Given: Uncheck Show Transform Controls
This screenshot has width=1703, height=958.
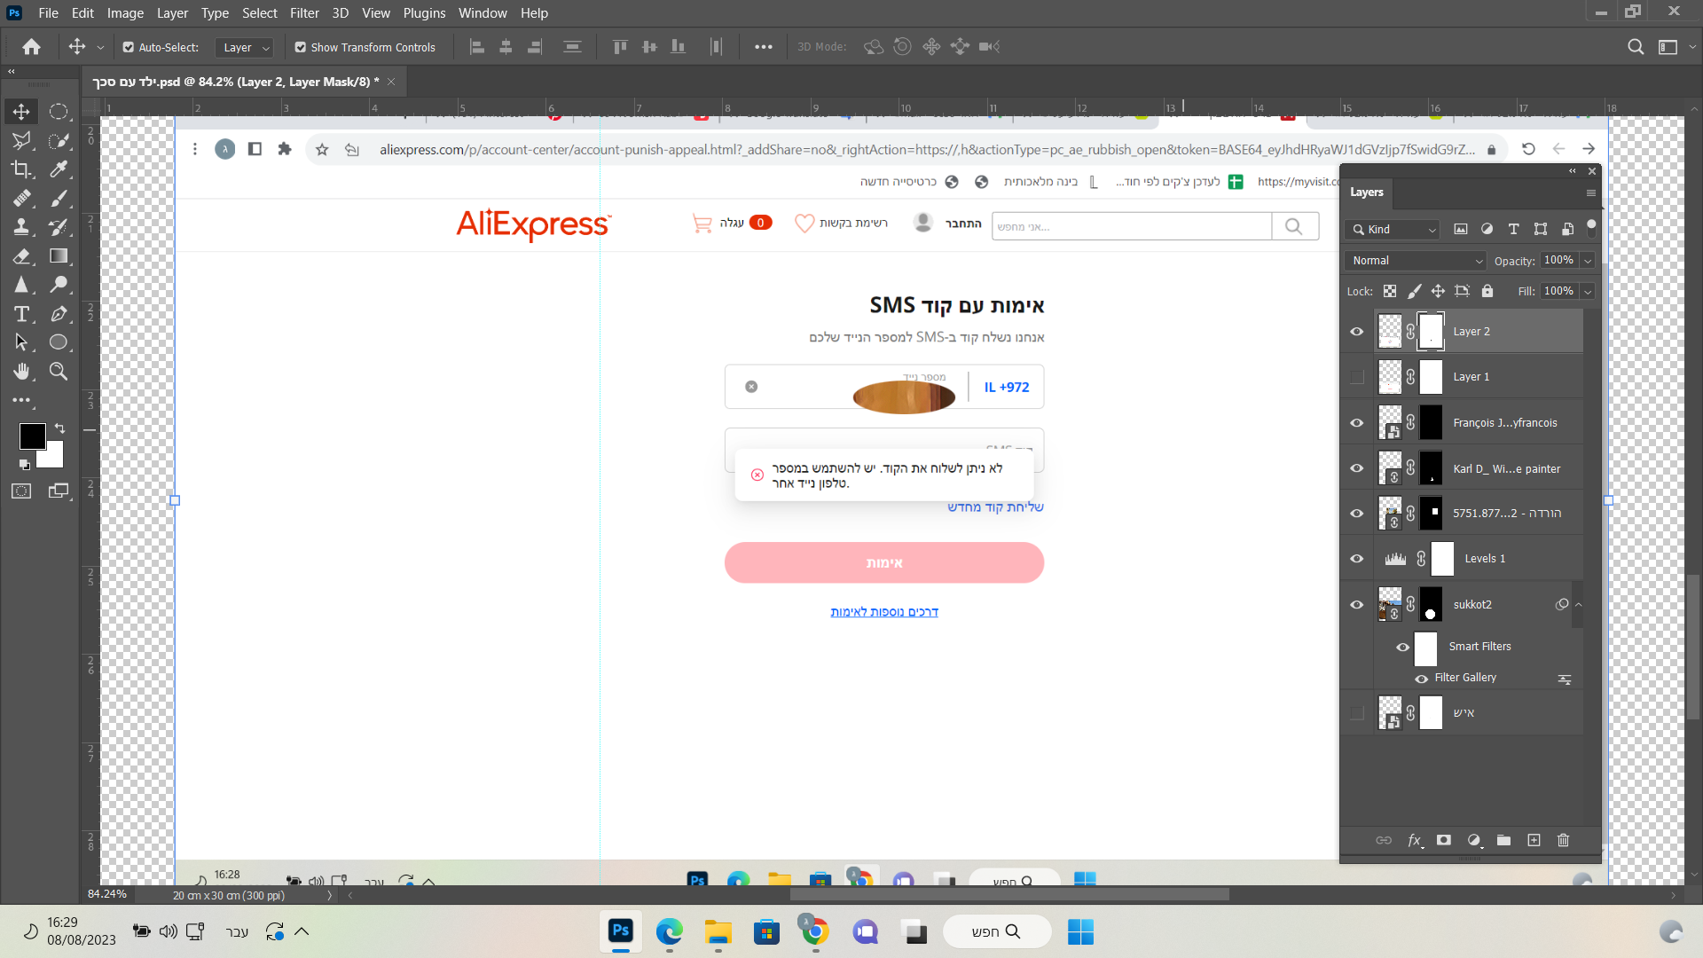Looking at the screenshot, I should click(301, 47).
